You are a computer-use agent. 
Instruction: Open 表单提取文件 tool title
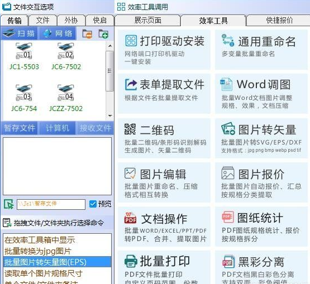click(x=172, y=84)
